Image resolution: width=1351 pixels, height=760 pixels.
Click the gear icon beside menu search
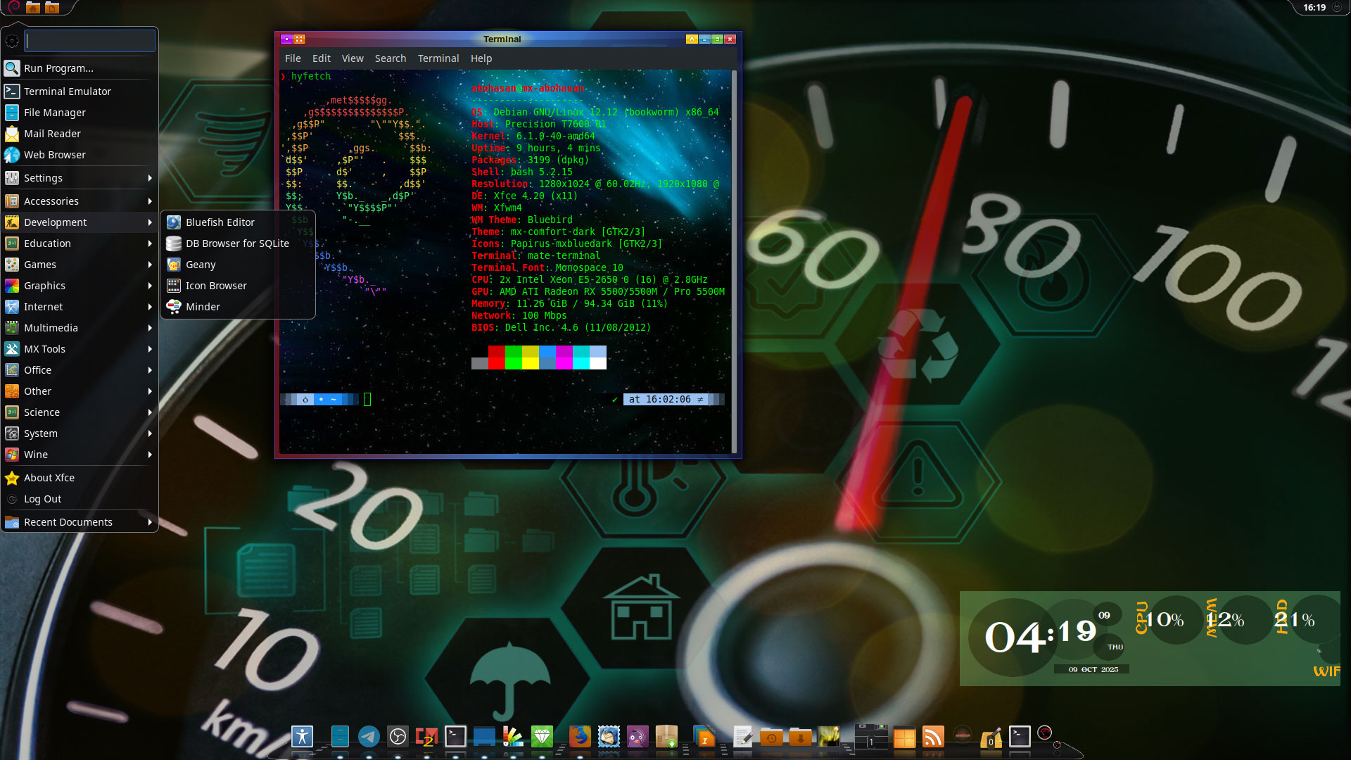[x=12, y=41]
